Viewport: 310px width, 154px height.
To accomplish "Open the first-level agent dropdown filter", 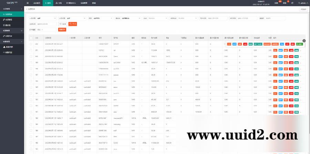I will [46, 18].
